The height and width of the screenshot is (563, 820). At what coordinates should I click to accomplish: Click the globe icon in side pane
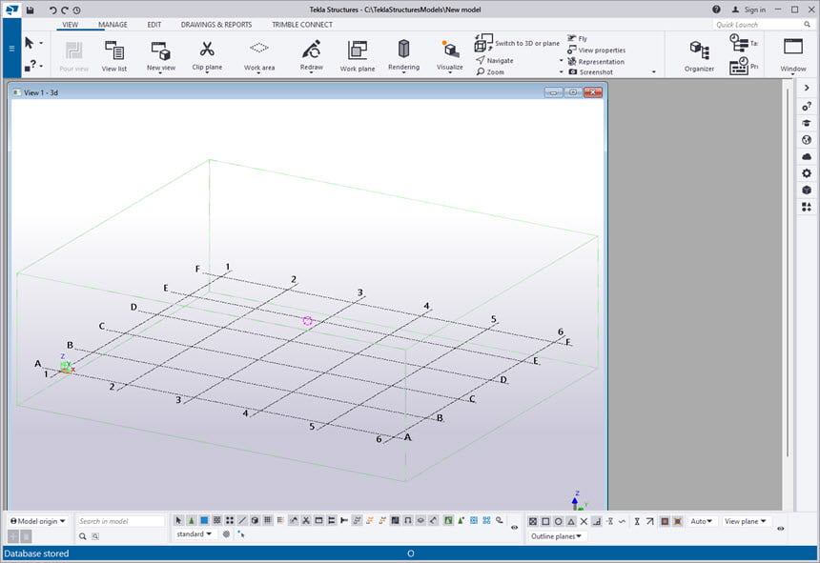point(807,140)
